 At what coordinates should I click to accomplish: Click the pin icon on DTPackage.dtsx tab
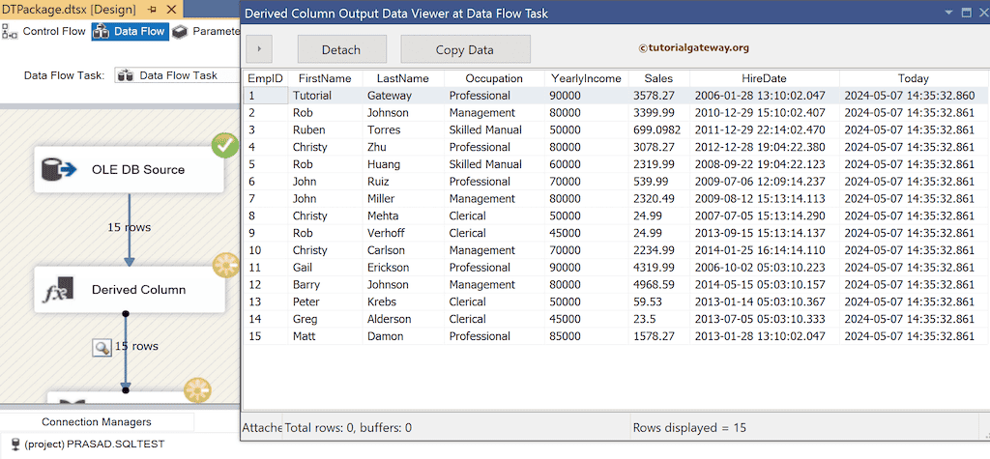[152, 10]
